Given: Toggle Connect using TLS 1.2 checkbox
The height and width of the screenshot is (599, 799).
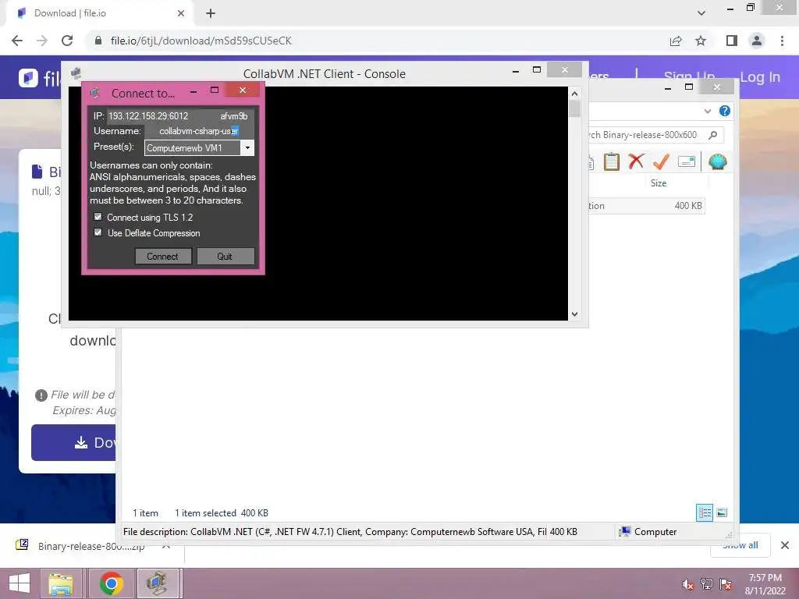Looking at the screenshot, I should [x=98, y=217].
